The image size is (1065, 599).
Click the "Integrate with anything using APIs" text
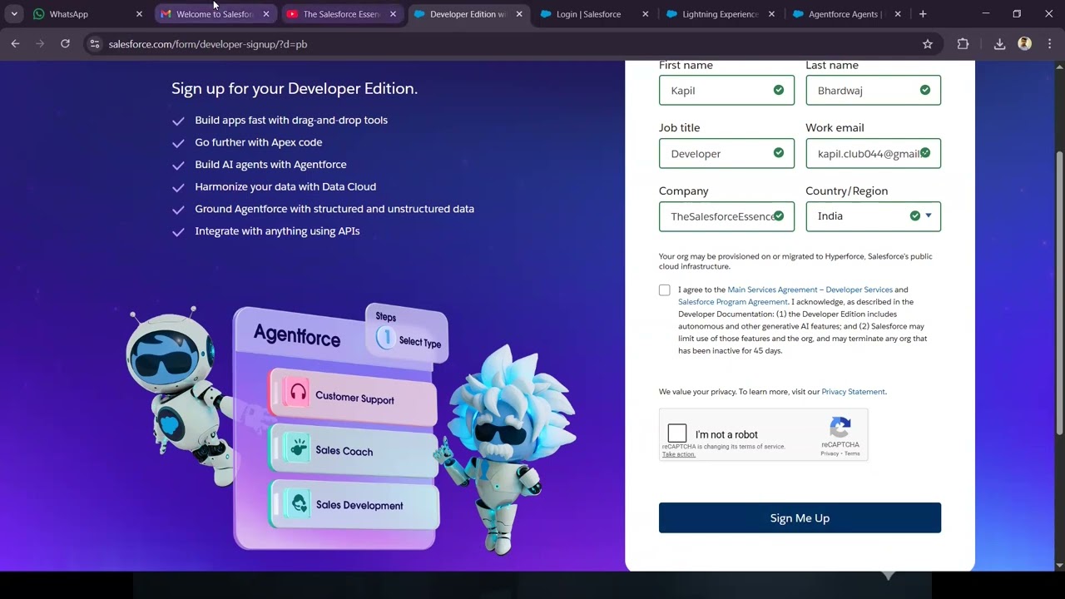pos(277,231)
